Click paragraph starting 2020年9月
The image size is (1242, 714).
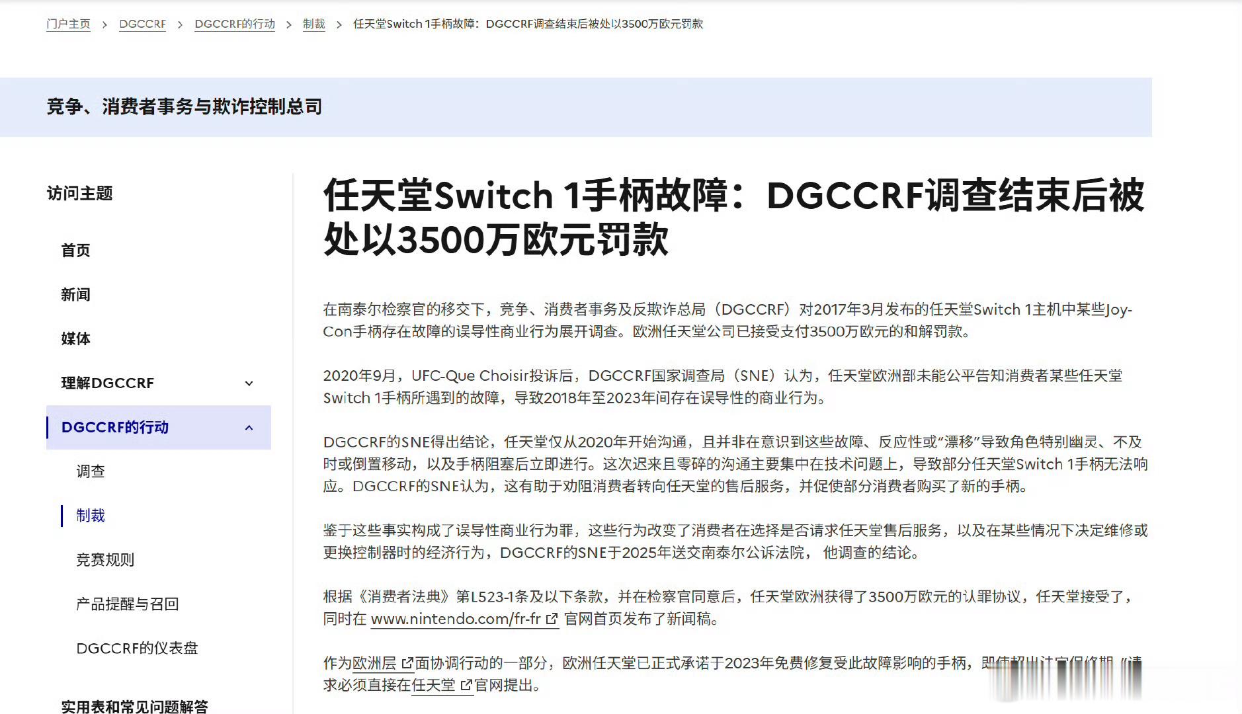pyautogui.click(x=723, y=387)
